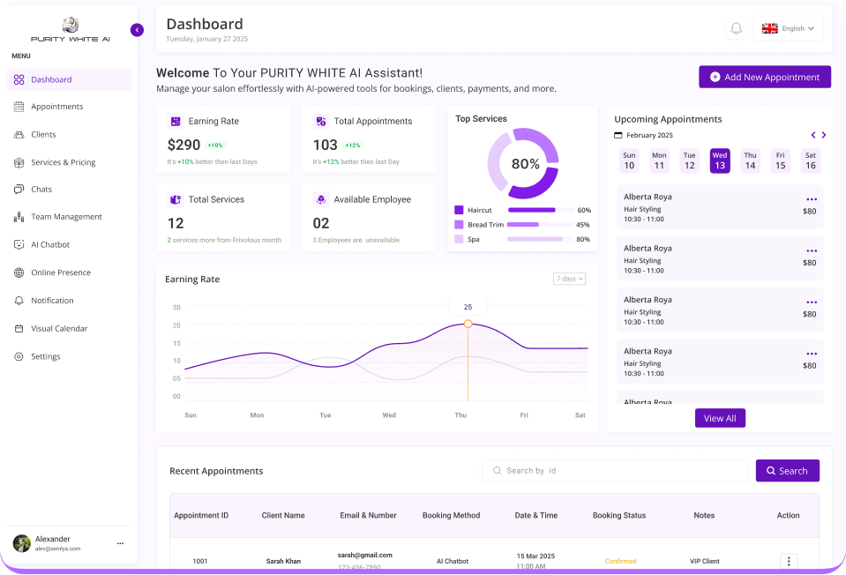Advance February 2025 with the right chevron
The image size is (846, 575).
coord(823,135)
